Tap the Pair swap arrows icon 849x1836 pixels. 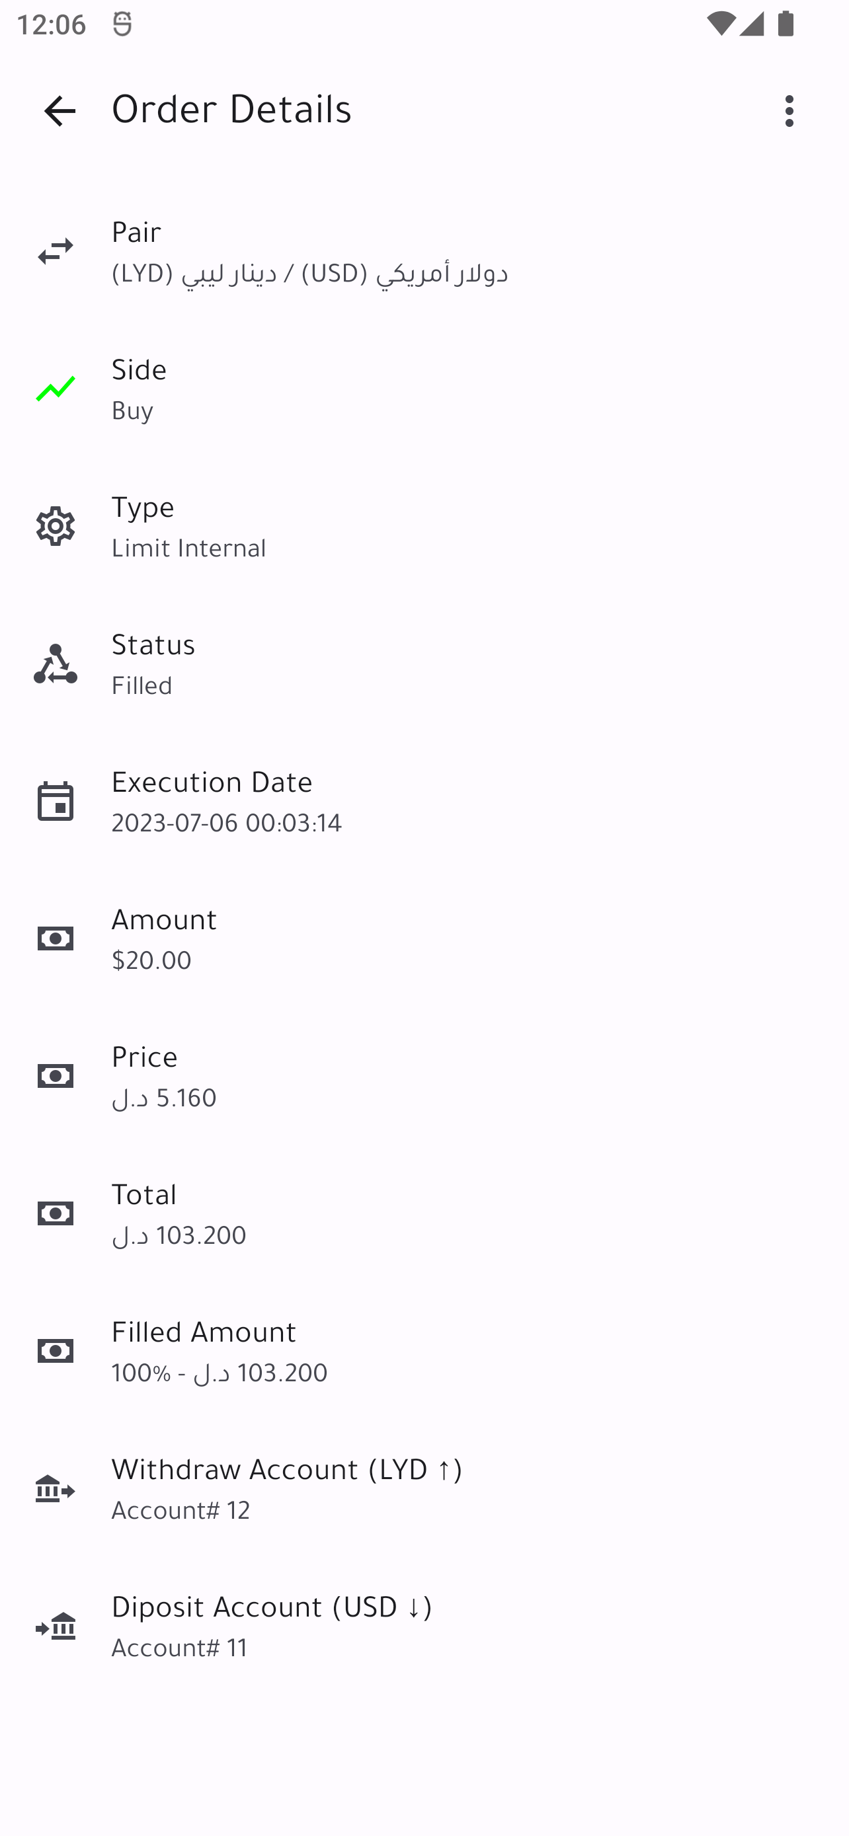pyautogui.click(x=56, y=251)
